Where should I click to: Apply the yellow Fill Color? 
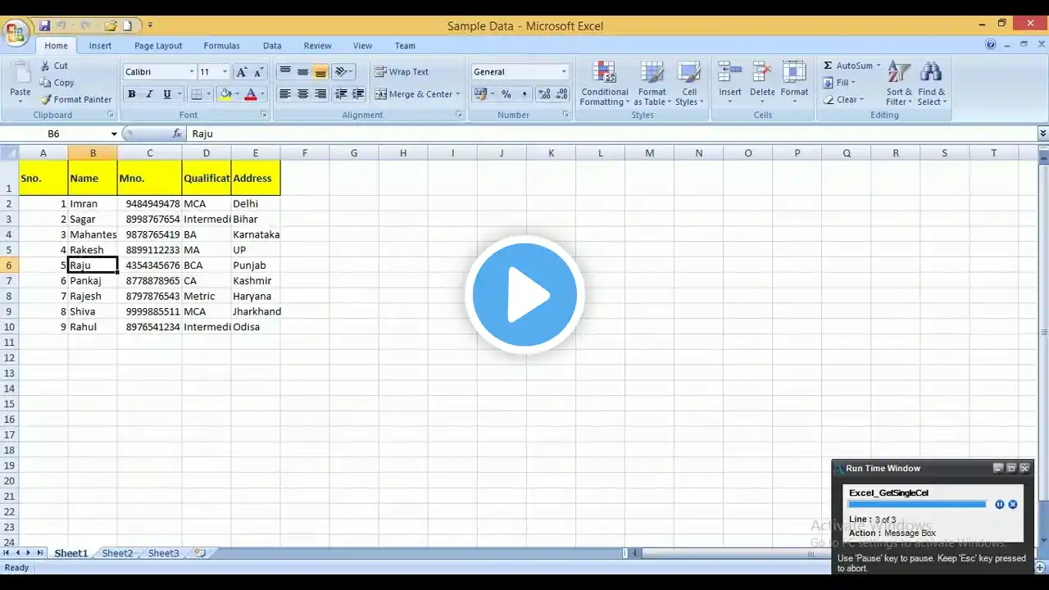point(225,94)
